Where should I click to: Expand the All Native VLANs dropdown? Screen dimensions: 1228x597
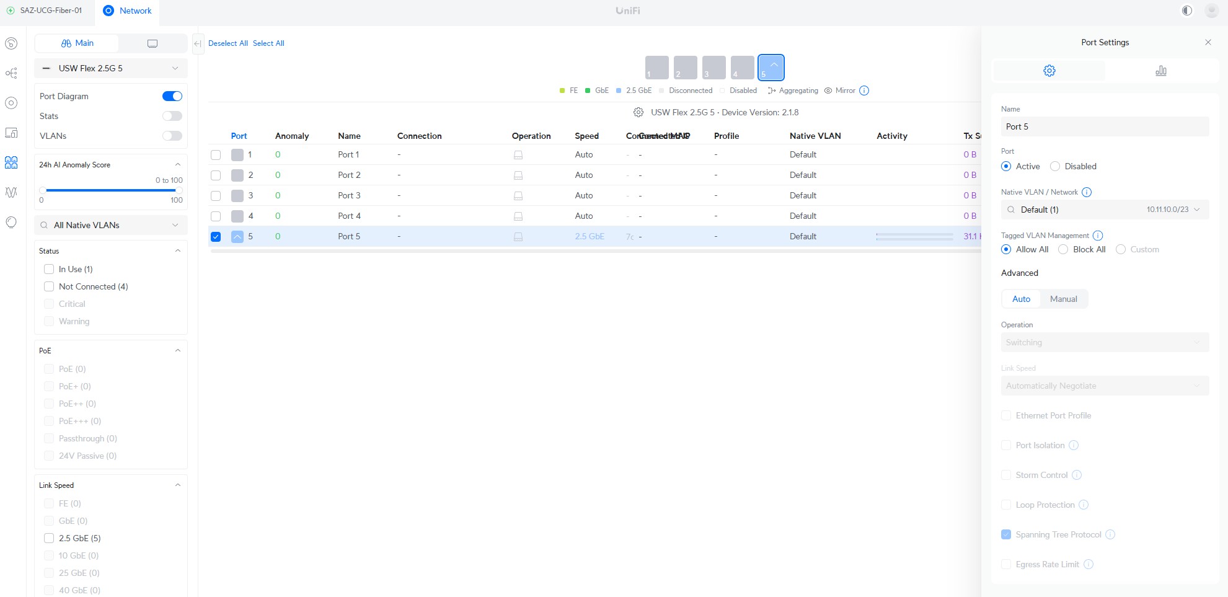(110, 225)
